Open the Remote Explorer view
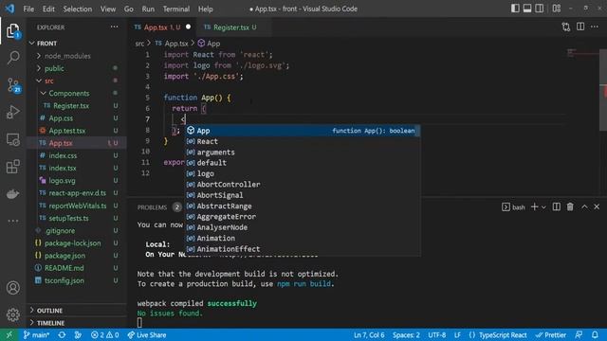607x341 pixels. point(12,139)
